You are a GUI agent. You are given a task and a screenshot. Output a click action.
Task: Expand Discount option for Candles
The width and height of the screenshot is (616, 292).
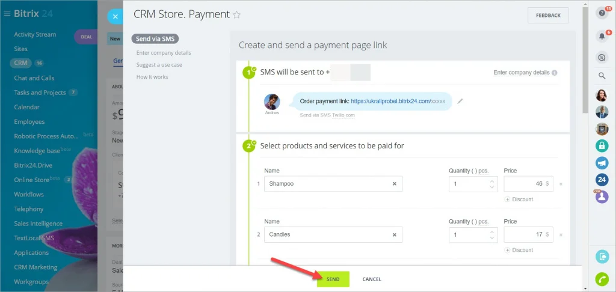pyautogui.click(x=519, y=250)
